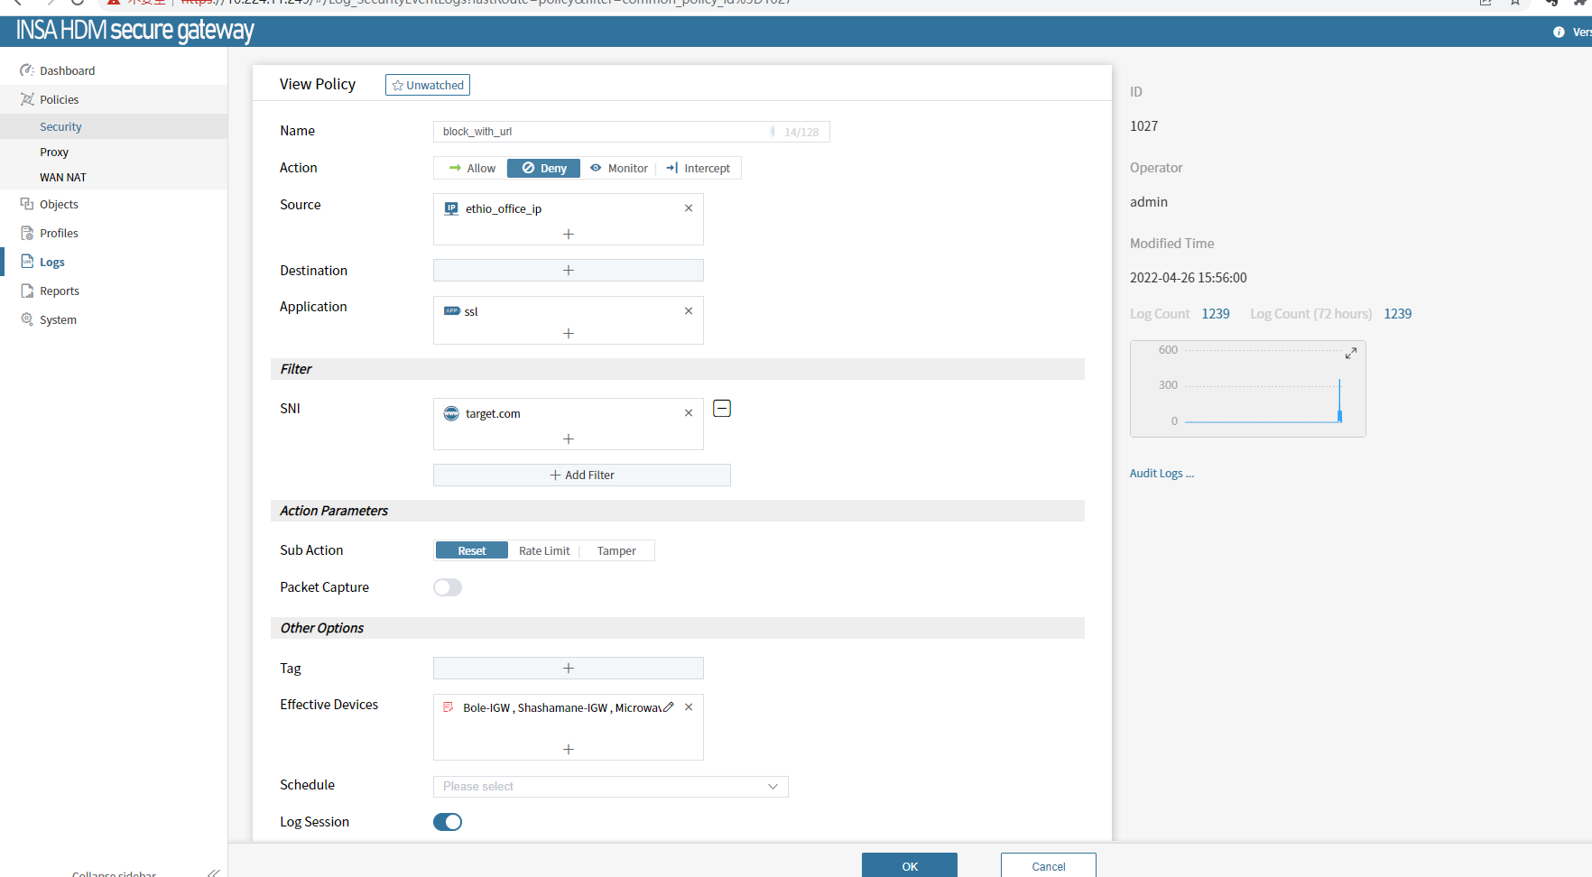Edit Effective Devices with pencil icon

(669, 707)
